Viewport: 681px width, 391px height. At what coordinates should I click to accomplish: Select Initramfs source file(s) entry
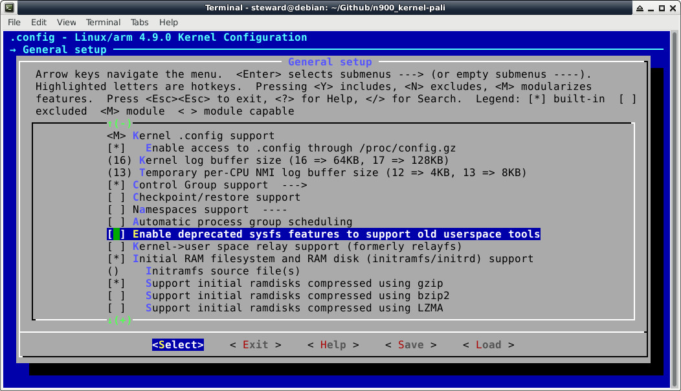click(204, 271)
